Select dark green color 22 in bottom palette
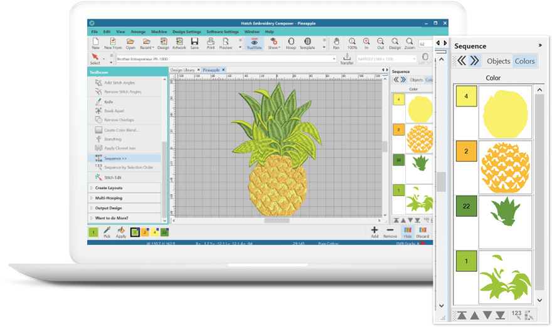This screenshot has height=327, width=552. (x=164, y=232)
